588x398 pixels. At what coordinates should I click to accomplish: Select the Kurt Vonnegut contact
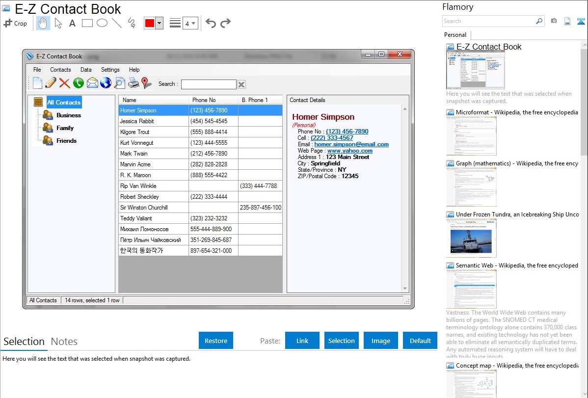[201, 143]
